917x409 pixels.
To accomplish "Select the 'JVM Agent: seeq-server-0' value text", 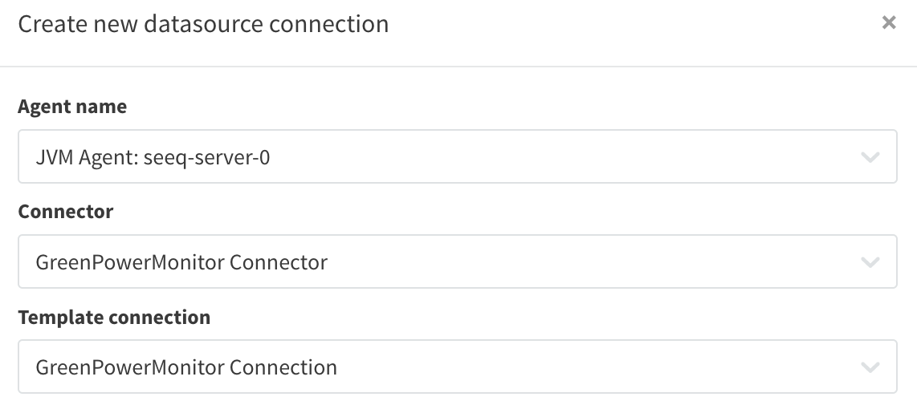I will pos(153,157).
